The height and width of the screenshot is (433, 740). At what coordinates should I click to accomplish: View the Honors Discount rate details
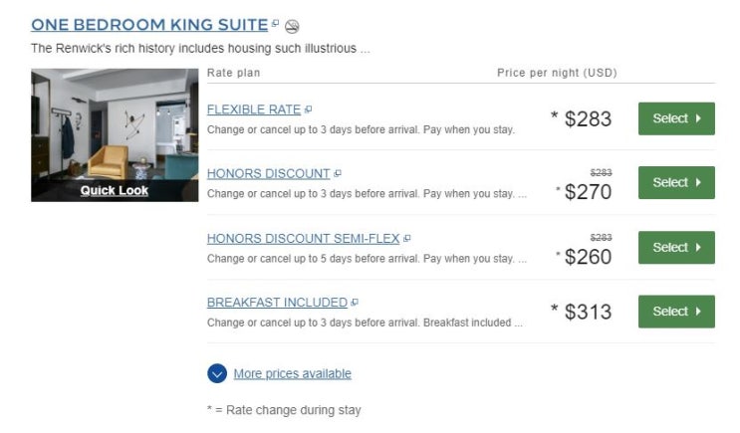tap(268, 173)
